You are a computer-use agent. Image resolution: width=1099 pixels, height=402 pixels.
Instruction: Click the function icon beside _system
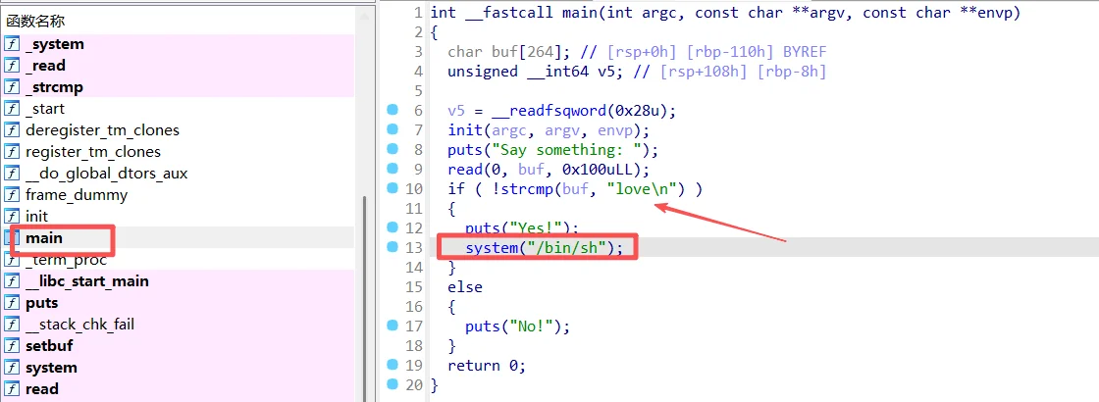[12, 44]
